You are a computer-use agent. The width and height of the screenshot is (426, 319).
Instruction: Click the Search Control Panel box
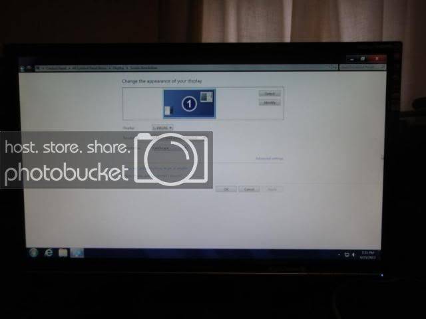(x=362, y=66)
